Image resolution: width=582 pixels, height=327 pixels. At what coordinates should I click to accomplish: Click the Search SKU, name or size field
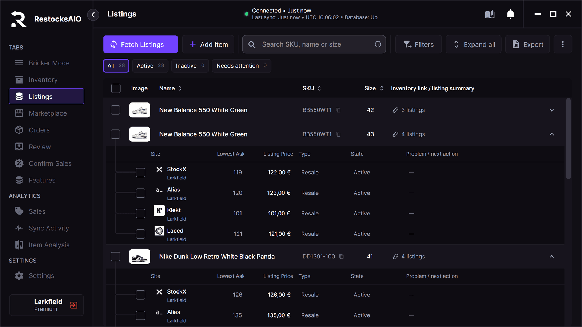[314, 44]
